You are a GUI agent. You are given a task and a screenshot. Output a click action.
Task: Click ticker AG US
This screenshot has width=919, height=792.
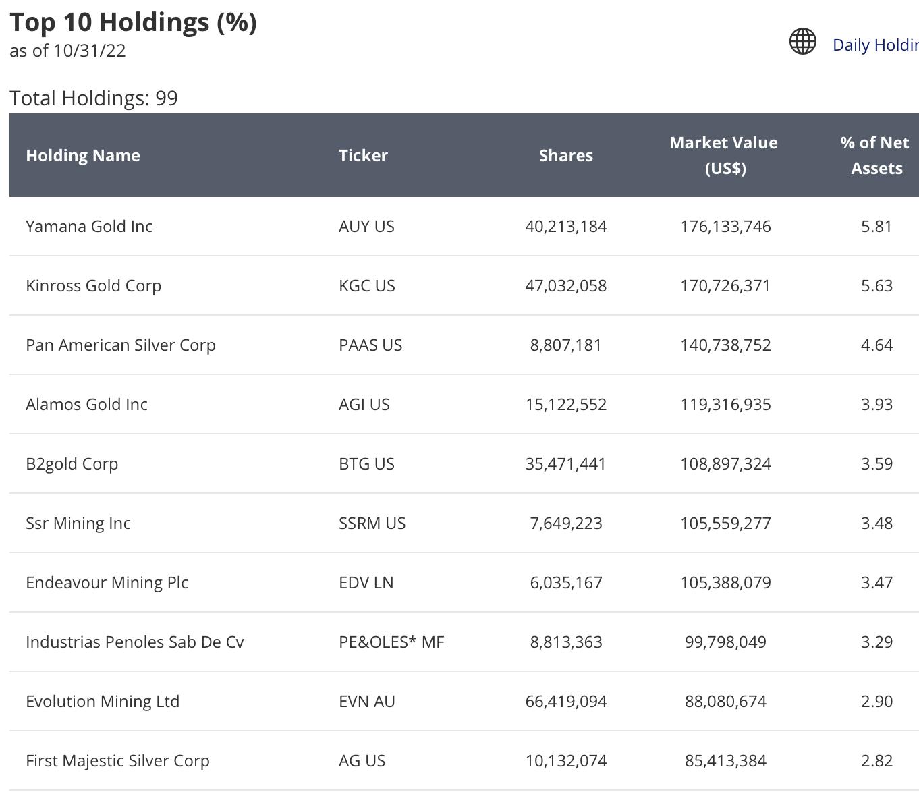pos(362,760)
